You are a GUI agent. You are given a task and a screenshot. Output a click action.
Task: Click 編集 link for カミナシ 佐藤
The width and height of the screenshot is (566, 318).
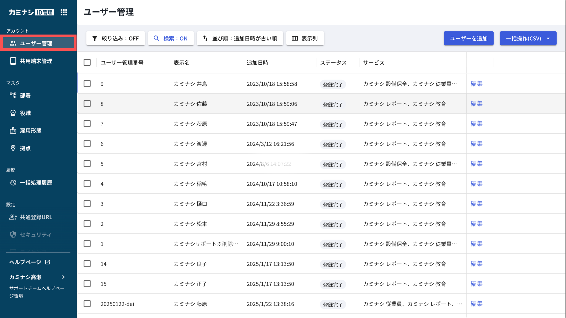tap(476, 104)
